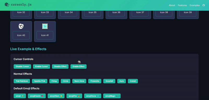Go to Features in the navigation
The width and height of the screenshot is (209, 100).
tap(182, 5)
